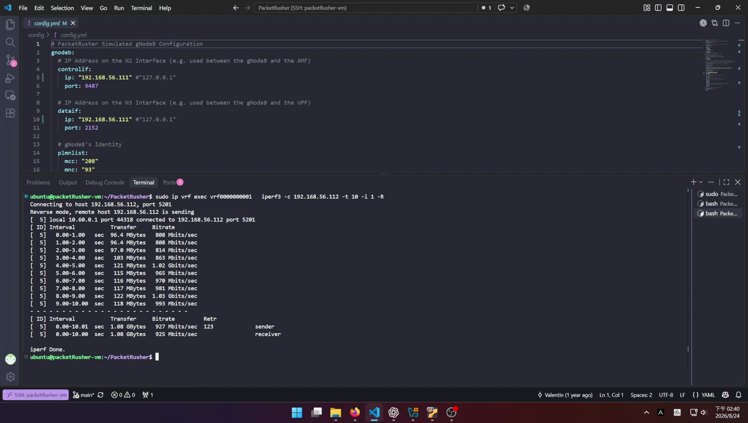Open Source Control view with 2 changes

click(x=11, y=60)
